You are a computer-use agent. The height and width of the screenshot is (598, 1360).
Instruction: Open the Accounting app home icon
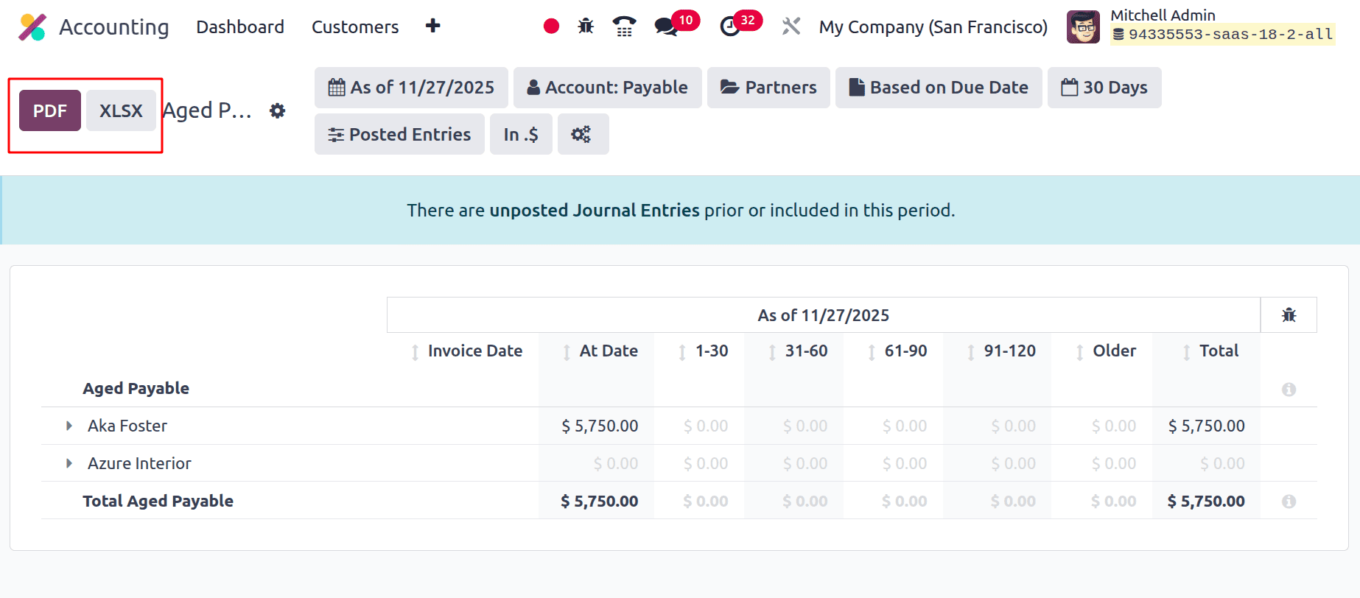click(32, 27)
